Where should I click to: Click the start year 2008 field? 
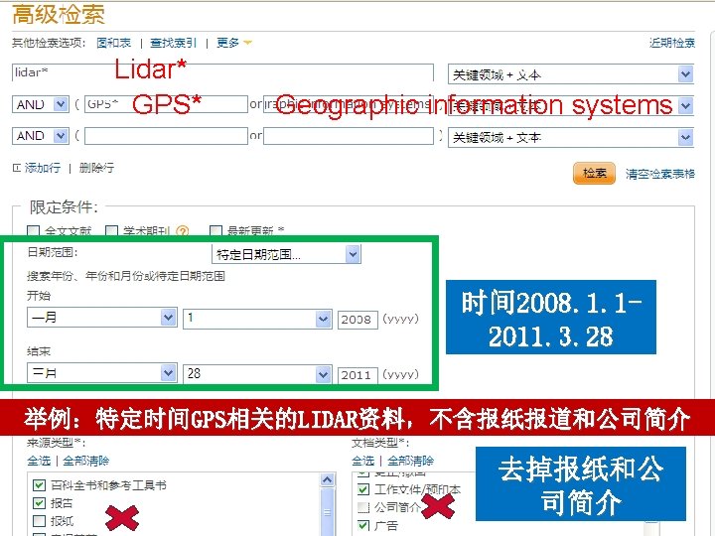357,320
